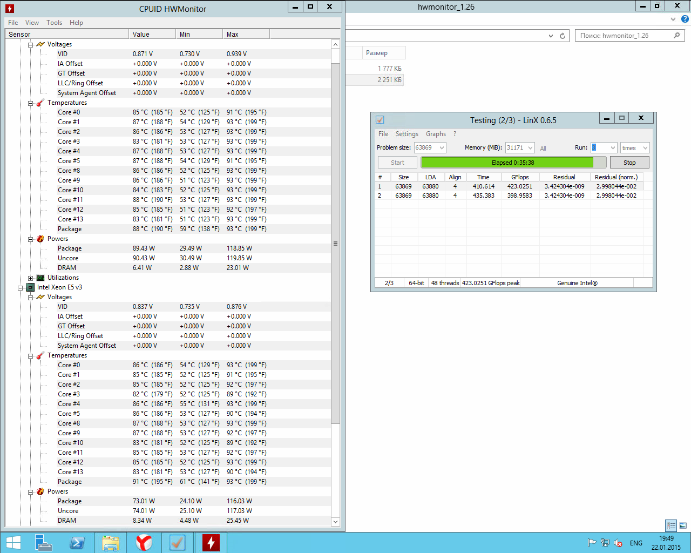The image size is (691, 553).
Task: Switch to LinX taskbar icon
Action: (178, 543)
